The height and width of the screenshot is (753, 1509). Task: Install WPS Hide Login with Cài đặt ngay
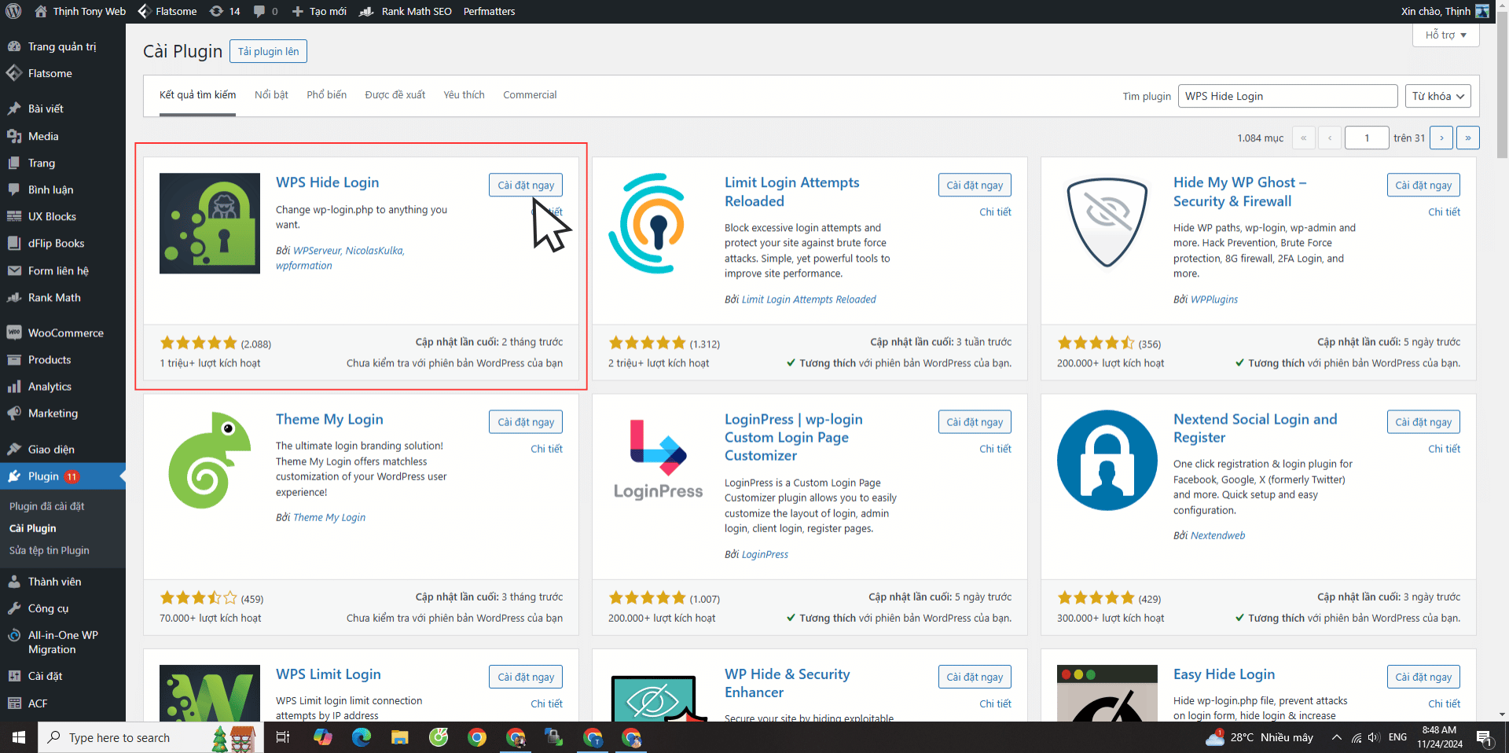point(525,185)
